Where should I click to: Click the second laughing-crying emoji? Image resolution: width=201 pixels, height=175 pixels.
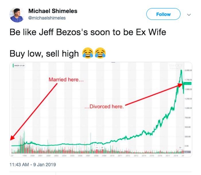(x=99, y=53)
